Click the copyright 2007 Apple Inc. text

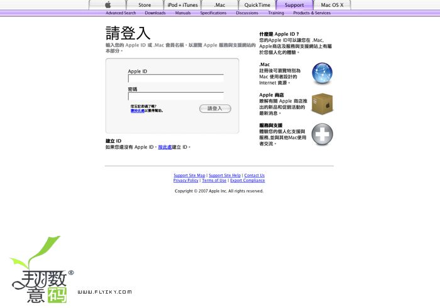pyautogui.click(x=219, y=191)
